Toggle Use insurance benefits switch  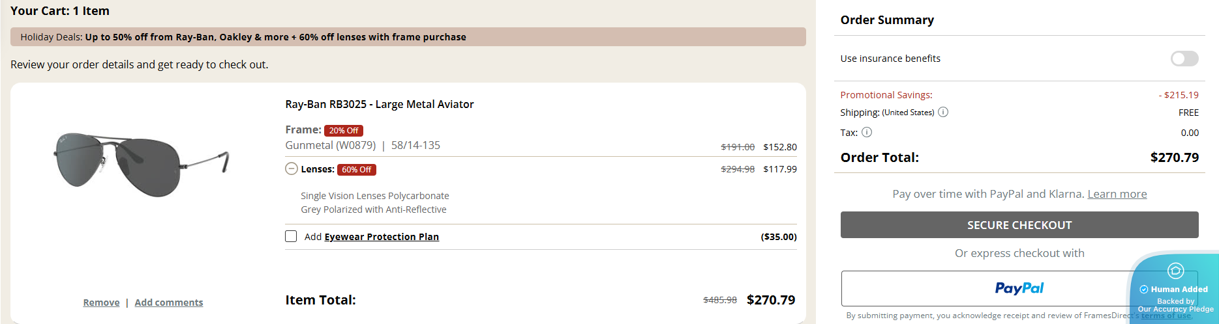pos(1184,59)
